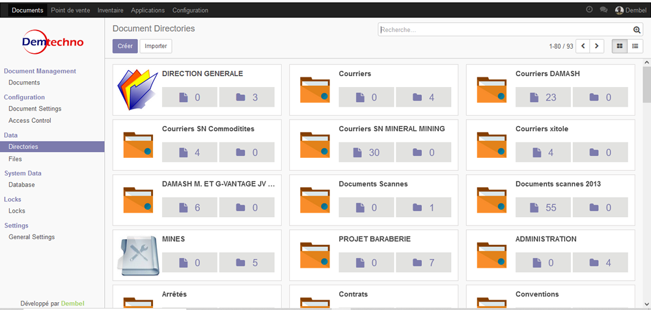Click the MINES tools folder icon
651x310 pixels.
click(137, 255)
